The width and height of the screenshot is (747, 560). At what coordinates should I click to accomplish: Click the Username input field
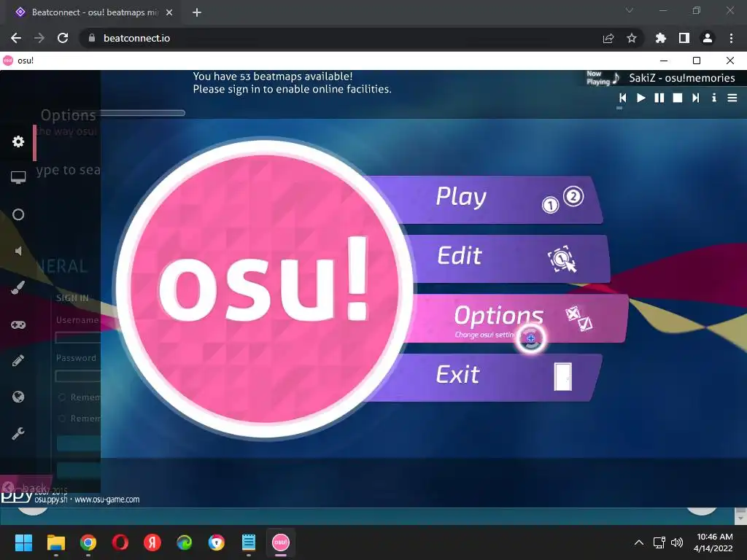tap(77, 338)
